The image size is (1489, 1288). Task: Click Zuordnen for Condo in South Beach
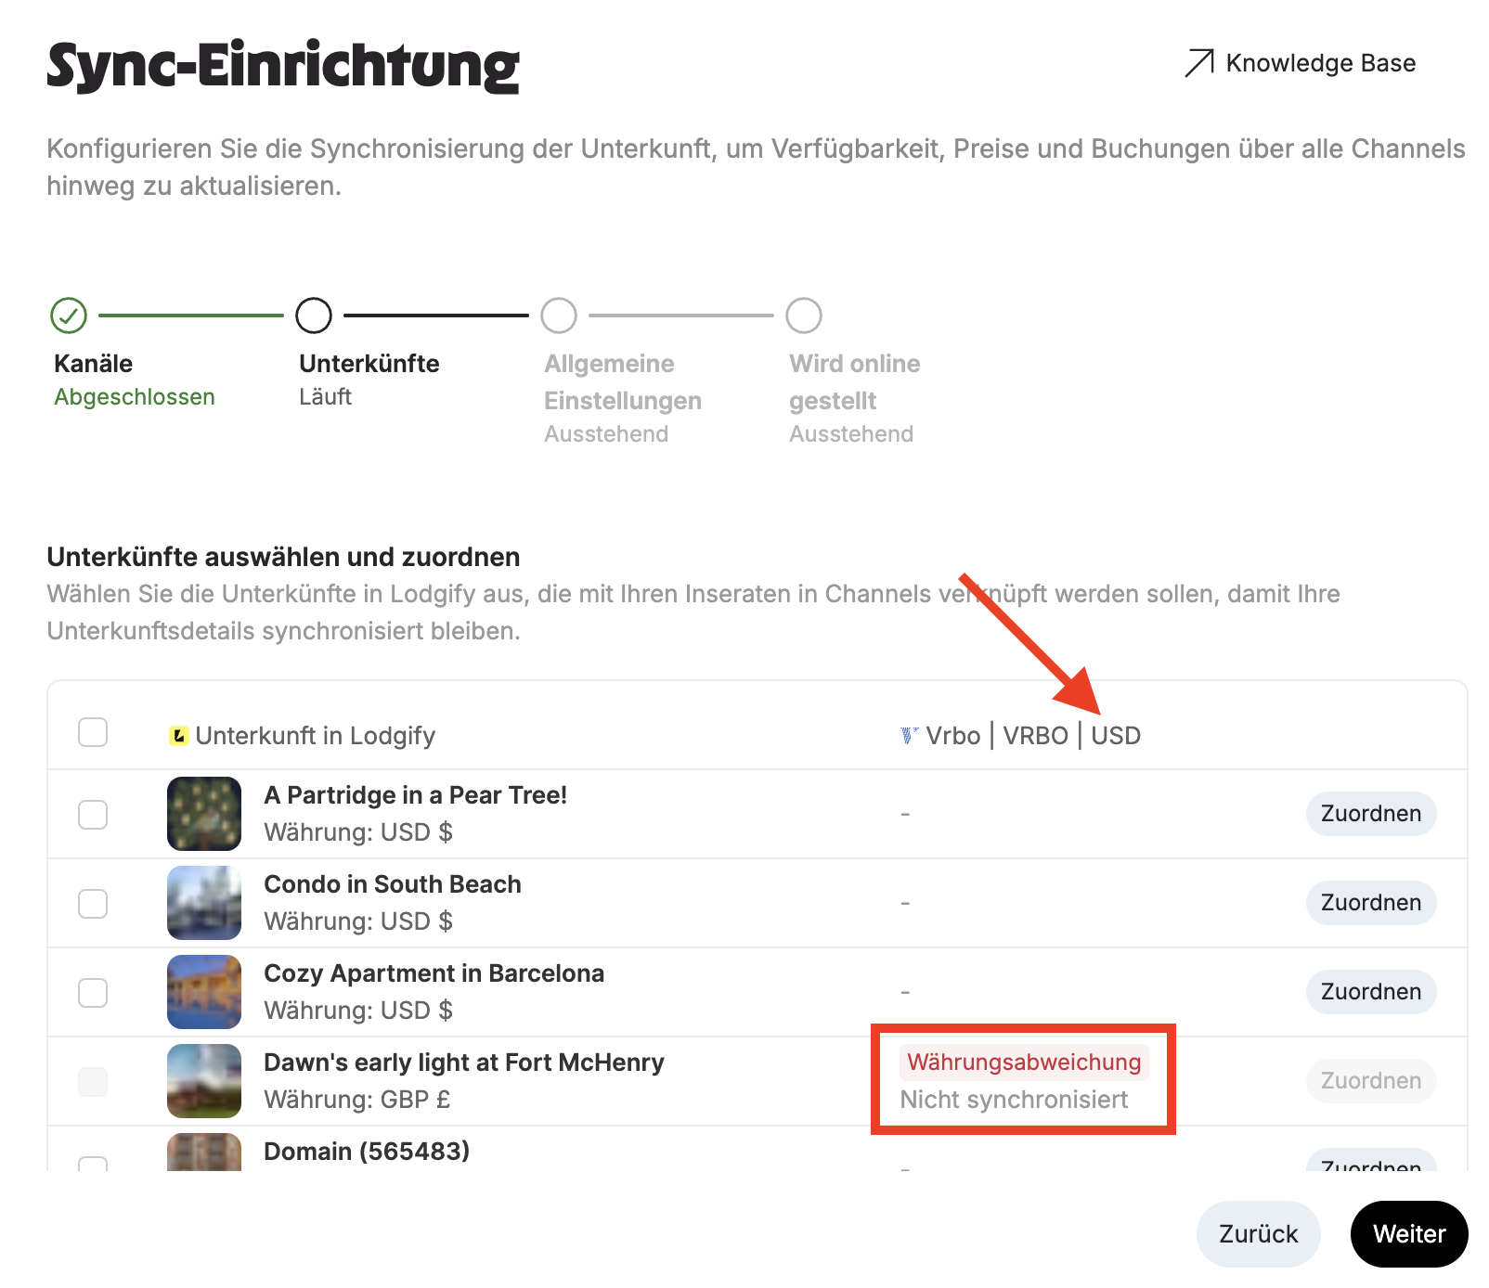coord(1371,903)
